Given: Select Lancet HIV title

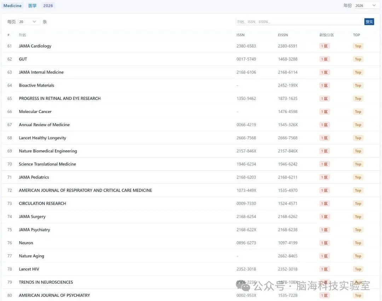Looking at the screenshot, I should [x=29, y=269].
